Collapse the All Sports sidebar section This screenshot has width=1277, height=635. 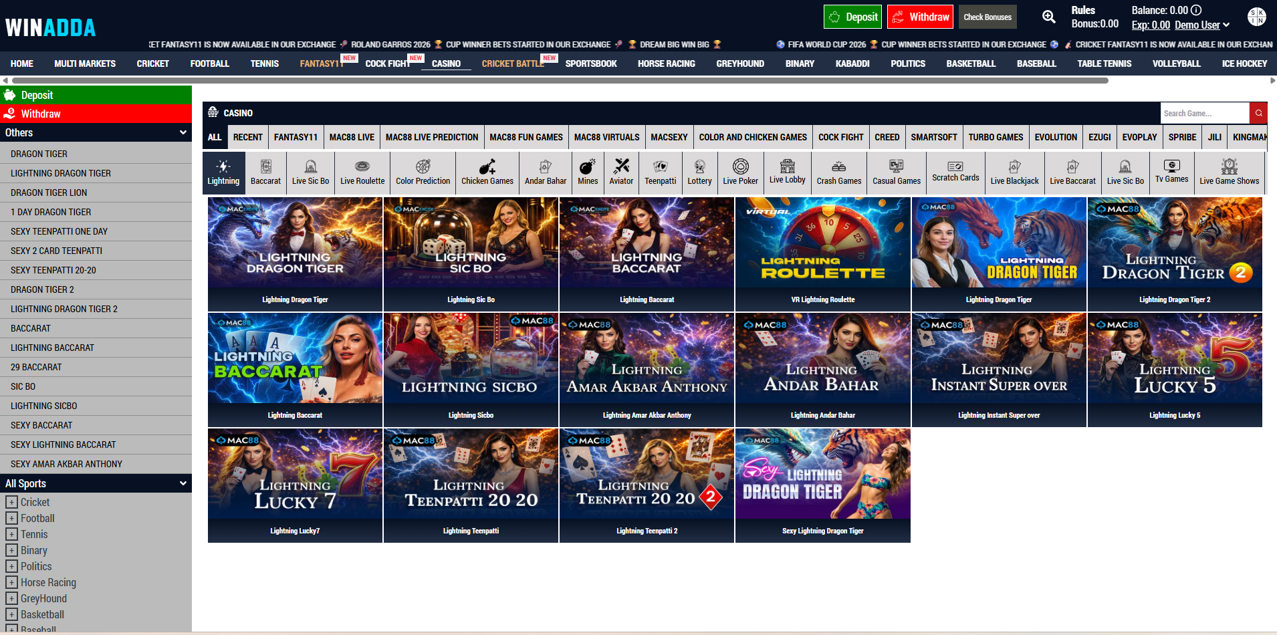tap(96, 483)
